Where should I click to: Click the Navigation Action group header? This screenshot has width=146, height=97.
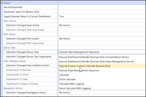(x=13, y=88)
